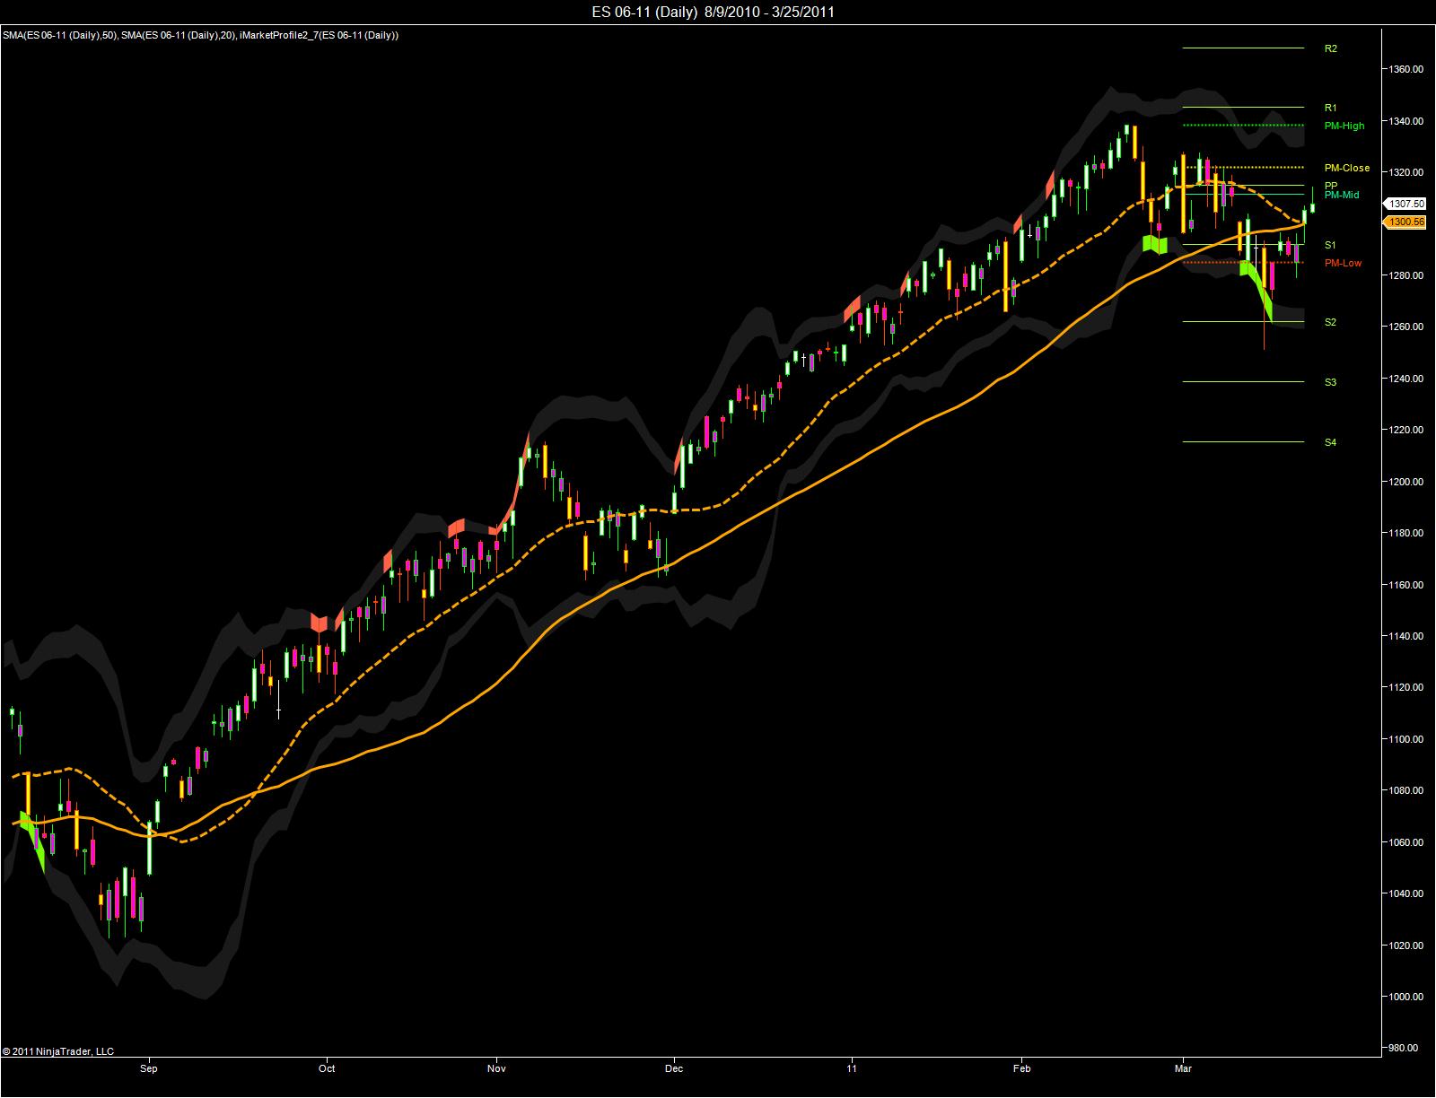Click the 1100.00 price axis label
Viewport: 1436px width, 1098px height.
coord(1406,739)
